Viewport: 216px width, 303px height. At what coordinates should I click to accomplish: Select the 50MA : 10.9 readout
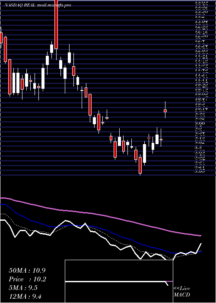27,271
